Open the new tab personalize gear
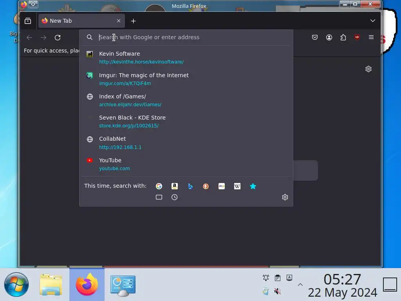This screenshot has width=401, height=301. tap(368, 69)
